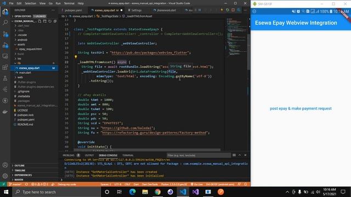
Task: Pause debugging in the debug toolbar
Action: tap(200, 10)
